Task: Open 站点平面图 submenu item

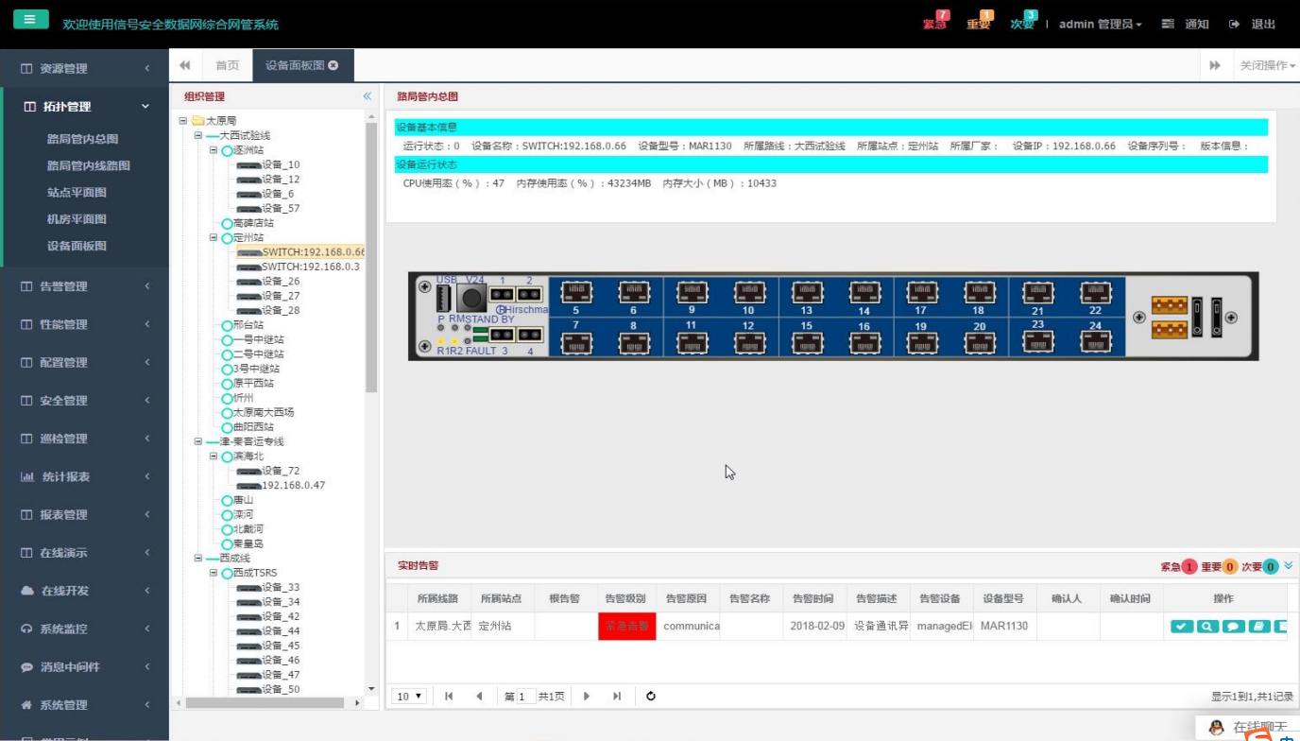Action: [77, 192]
